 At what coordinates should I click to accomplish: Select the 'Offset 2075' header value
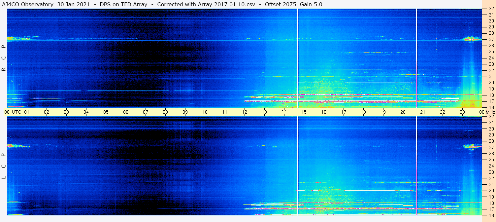280,5
